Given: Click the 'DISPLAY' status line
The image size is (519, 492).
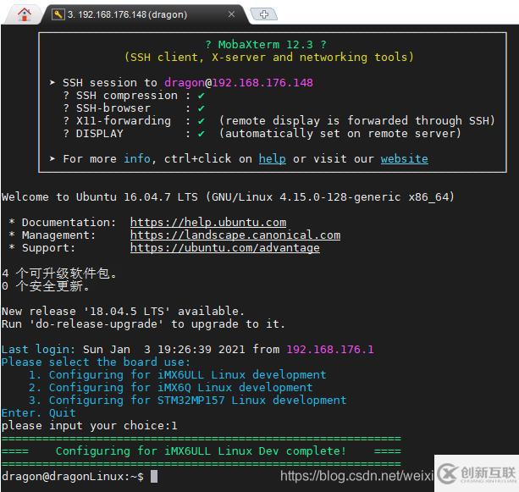Looking at the screenshot, I should pos(262,134).
